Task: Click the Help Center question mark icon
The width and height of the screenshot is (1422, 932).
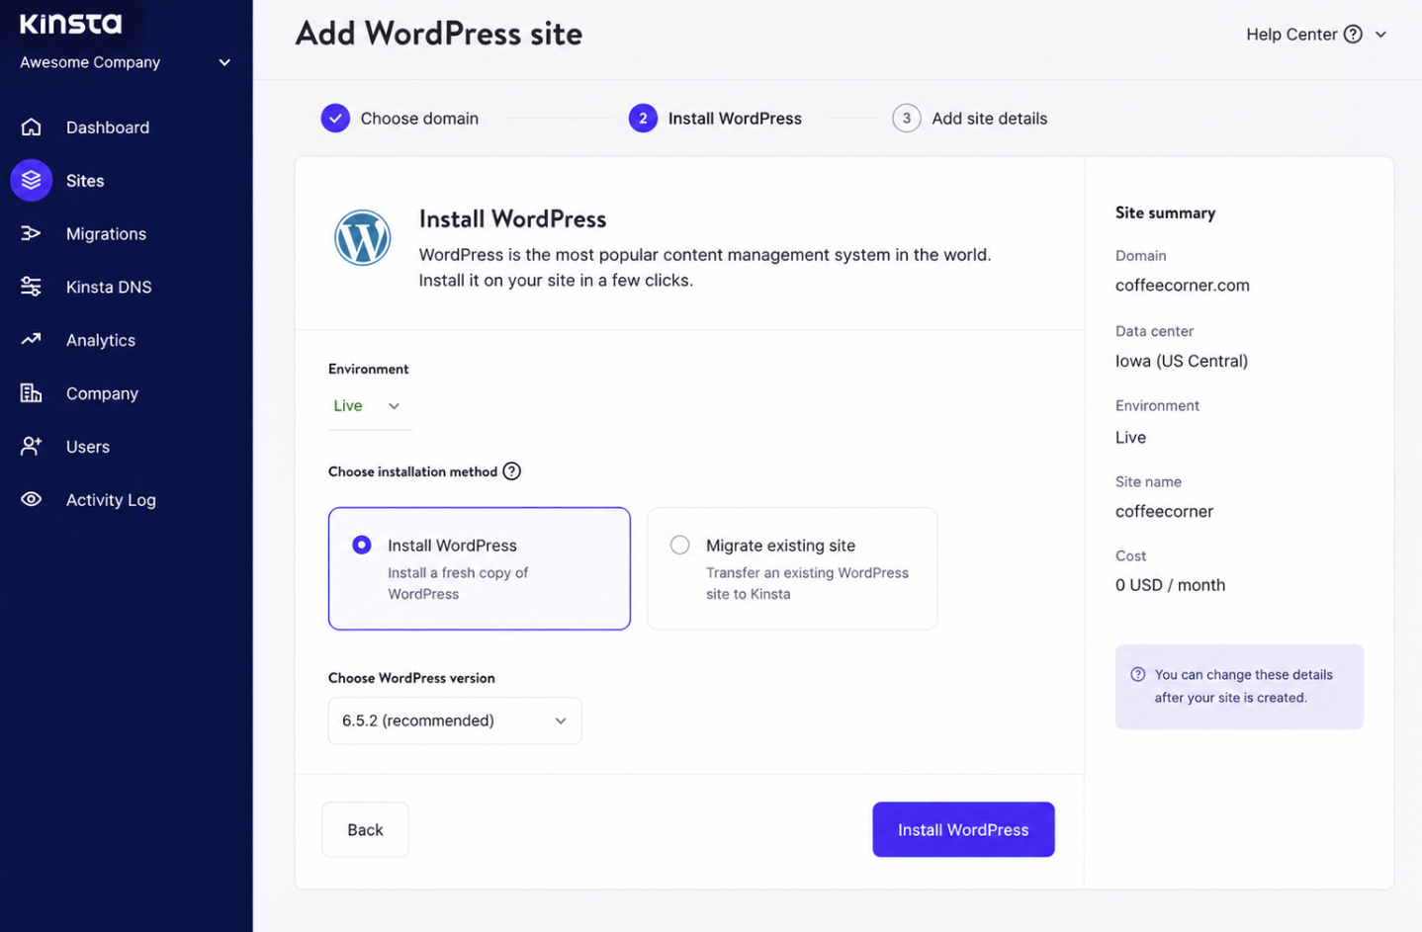Action: click(1353, 34)
